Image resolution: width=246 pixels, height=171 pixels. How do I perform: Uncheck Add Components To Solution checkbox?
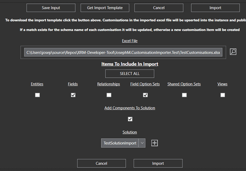click(x=130, y=119)
